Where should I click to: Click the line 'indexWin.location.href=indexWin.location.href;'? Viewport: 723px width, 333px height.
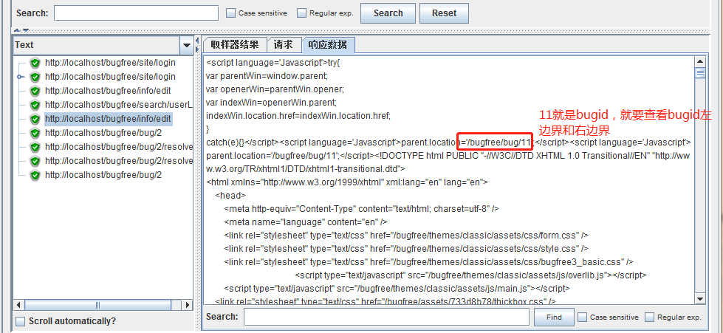pyautogui.click(x=298, y=116)
